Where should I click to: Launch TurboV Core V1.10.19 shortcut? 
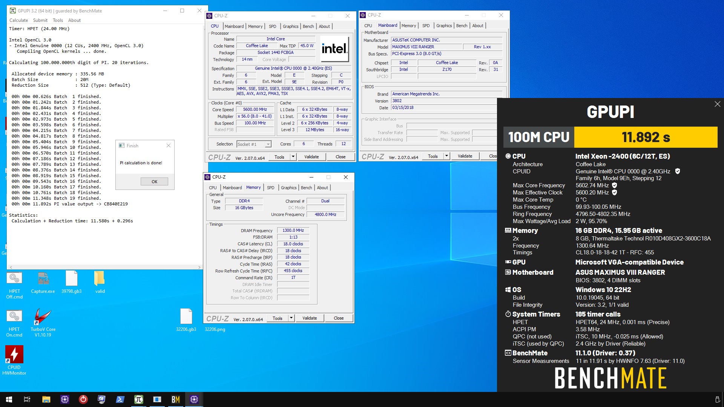(x=43, y=323)
